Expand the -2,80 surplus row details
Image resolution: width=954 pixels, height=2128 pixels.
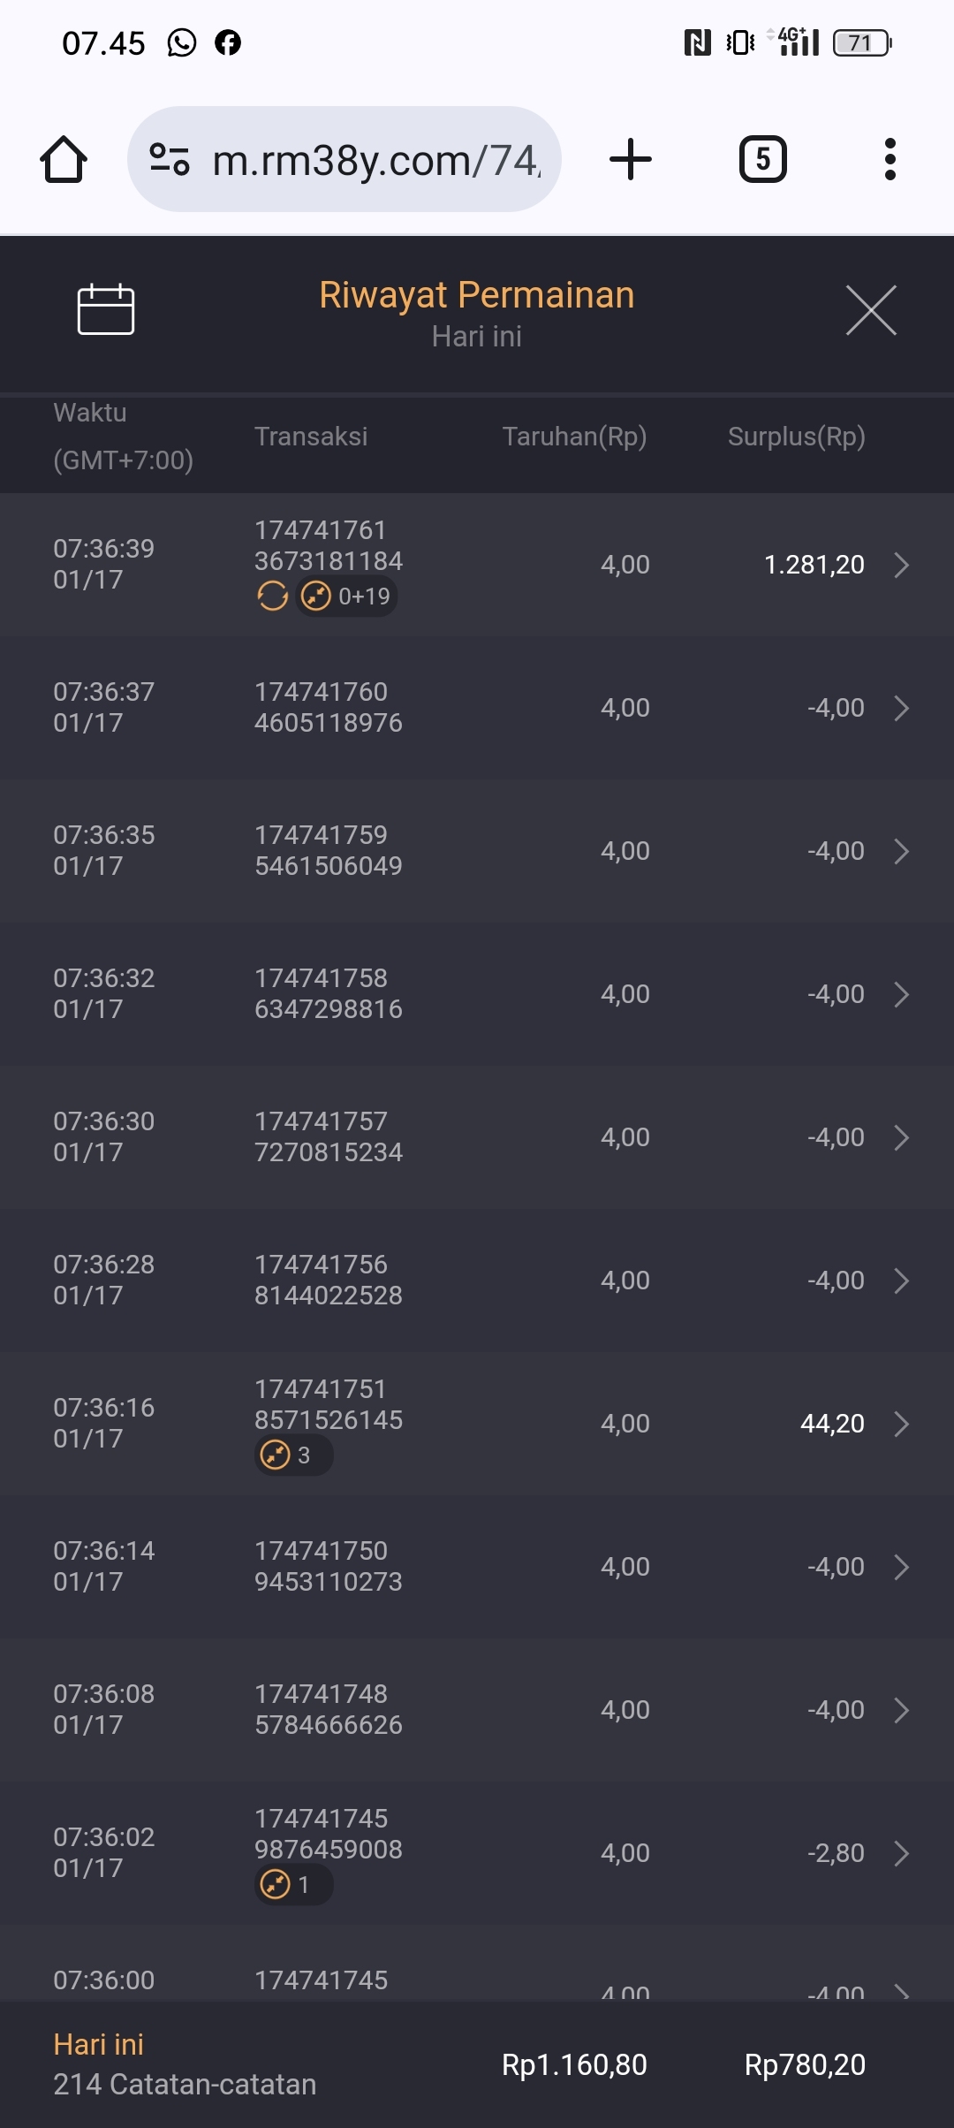(x=901, y=1853)
